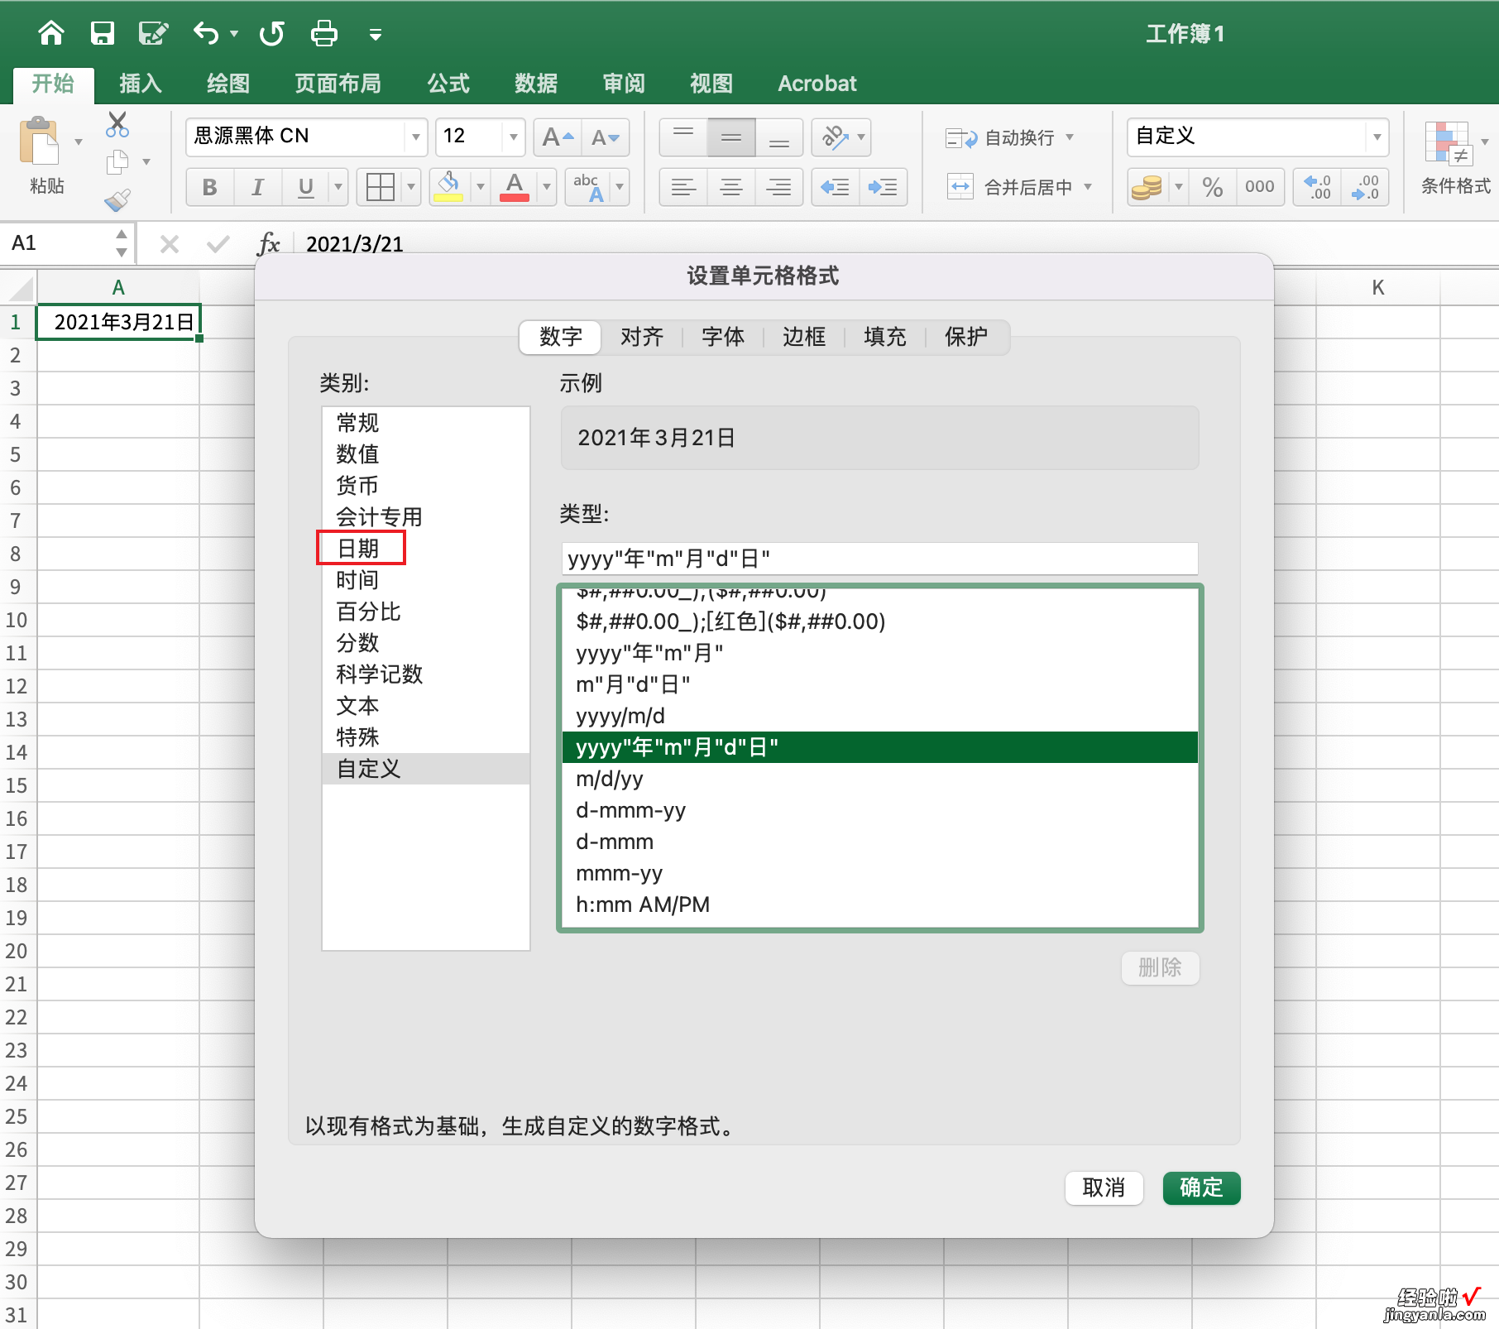Apply the 000 thousands separator style
This screenshot has height=1329, width=1499.
[1260, 187]
